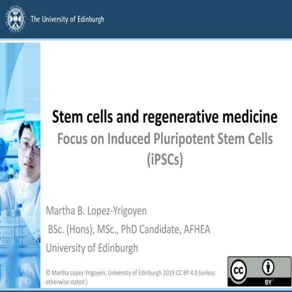Click the 'BY' label on license badge
Image resolution: width=292 pixels, height=292 pixels.
268,282
